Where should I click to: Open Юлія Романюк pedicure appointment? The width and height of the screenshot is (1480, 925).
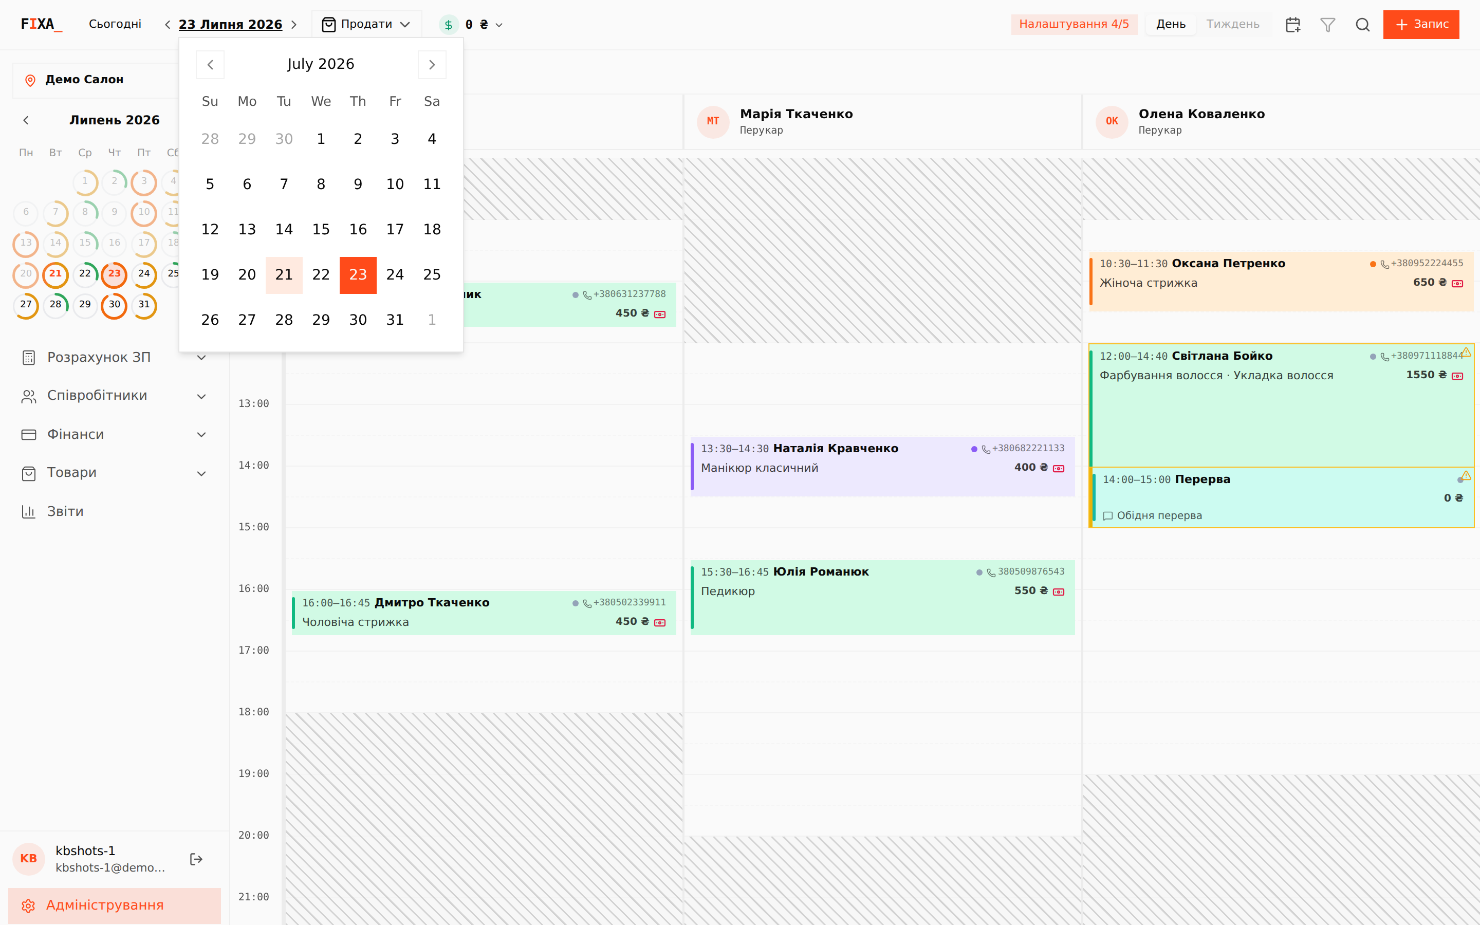coord(882,598)
